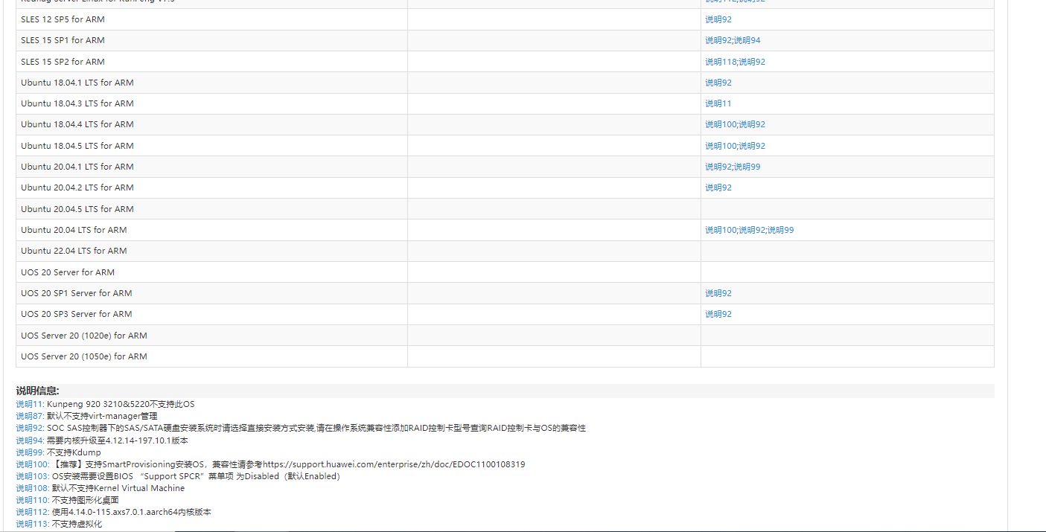Open 说明100 link in Ubuntu 20.04 LTS row
This screenshot has width=1046, height=532.
pos(721,230)
